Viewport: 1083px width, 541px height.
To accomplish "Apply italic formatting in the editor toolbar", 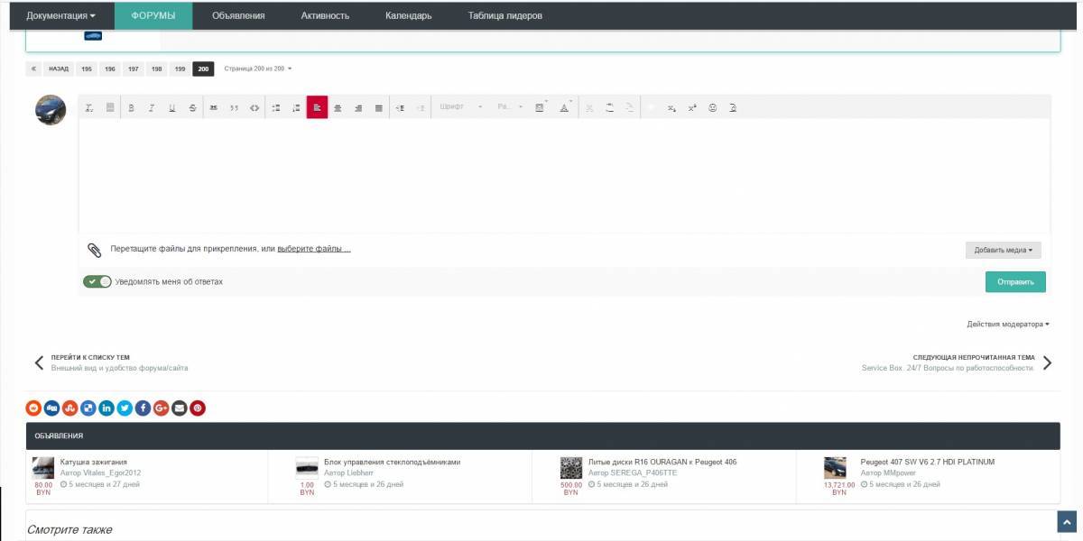I will [152, 108].
